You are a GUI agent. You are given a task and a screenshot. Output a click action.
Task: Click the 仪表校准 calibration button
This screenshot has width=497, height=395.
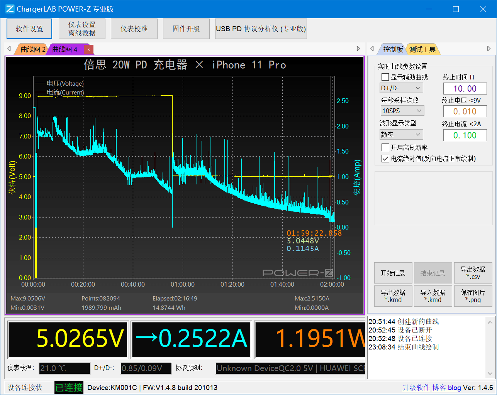tap(134, 29)
